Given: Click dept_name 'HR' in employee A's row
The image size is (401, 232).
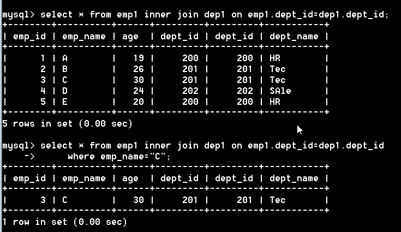Looking at the screenshot, I should click(x=274, y=58).
